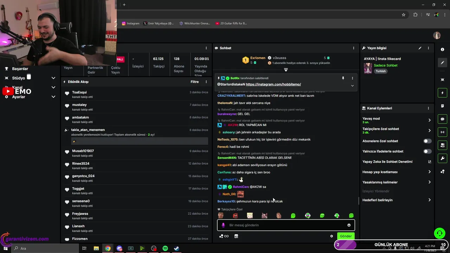Open the Witchhunter Grena bookmark
The image size is (450, 253).
tap(195, 24)
